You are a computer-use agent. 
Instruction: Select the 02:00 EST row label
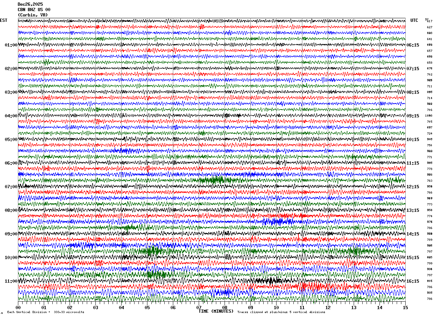pos(11,69)
